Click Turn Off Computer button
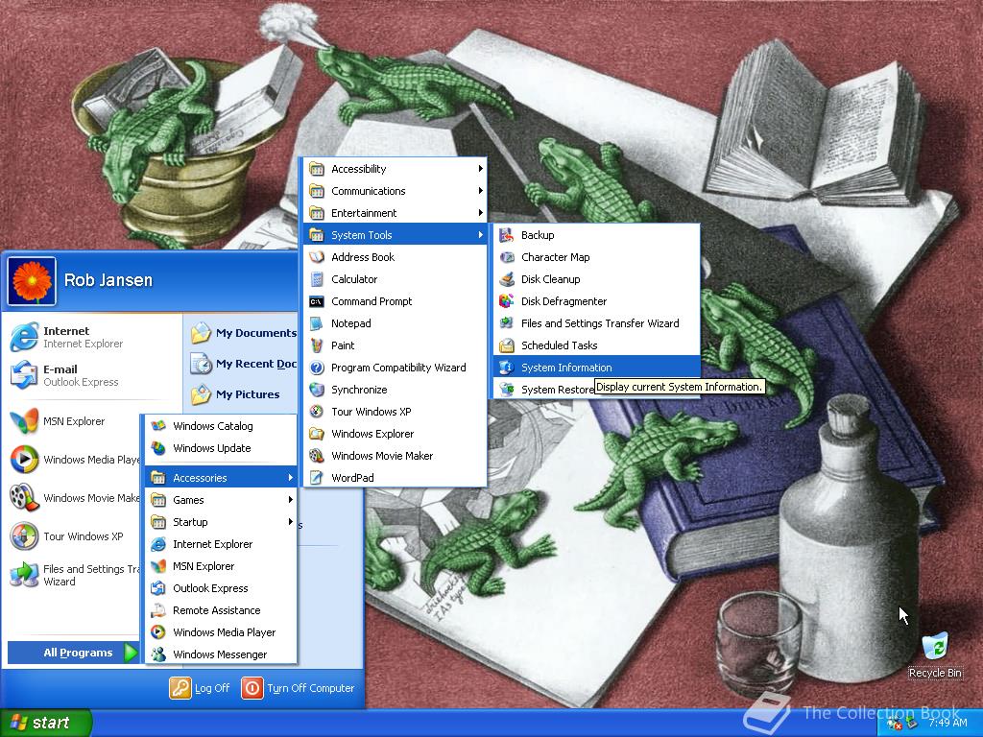Screen dimensions: 983x737 point(299,687)
